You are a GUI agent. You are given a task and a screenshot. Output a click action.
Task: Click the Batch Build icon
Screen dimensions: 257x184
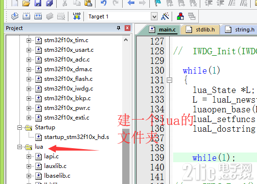tap(49, 16)
